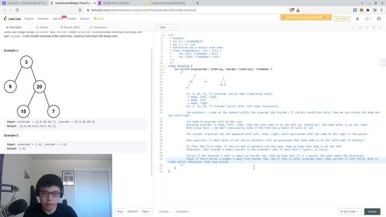Open Interview in the LeetCode navbar
This screenshot has width=386, height=217.
coord(58,19)
